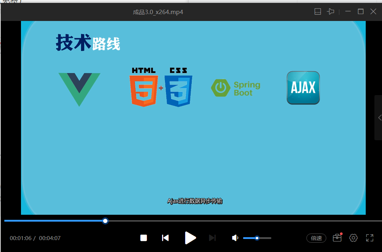Click the HTML5 logo in the video
Image resolution: width=382 pixels, height=252 pixels.
coord(144,87)
